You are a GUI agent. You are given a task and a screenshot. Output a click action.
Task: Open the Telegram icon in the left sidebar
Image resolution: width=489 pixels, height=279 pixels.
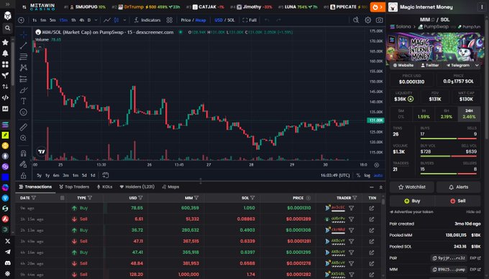pyautogui.click(x=7, y=252)
